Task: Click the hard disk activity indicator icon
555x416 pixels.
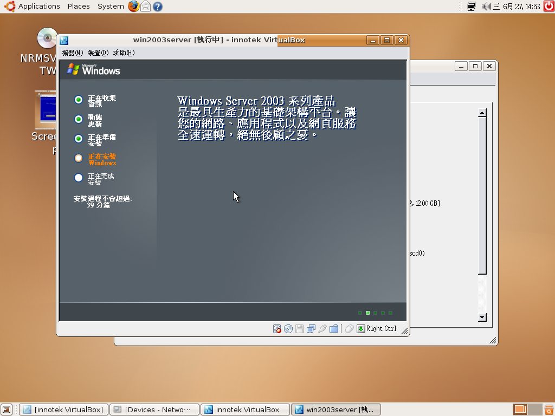Action: [x=277, y=329]
